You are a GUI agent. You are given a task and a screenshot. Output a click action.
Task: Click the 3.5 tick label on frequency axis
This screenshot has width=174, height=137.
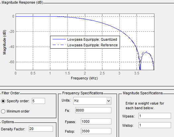click(x=137, y=73)
